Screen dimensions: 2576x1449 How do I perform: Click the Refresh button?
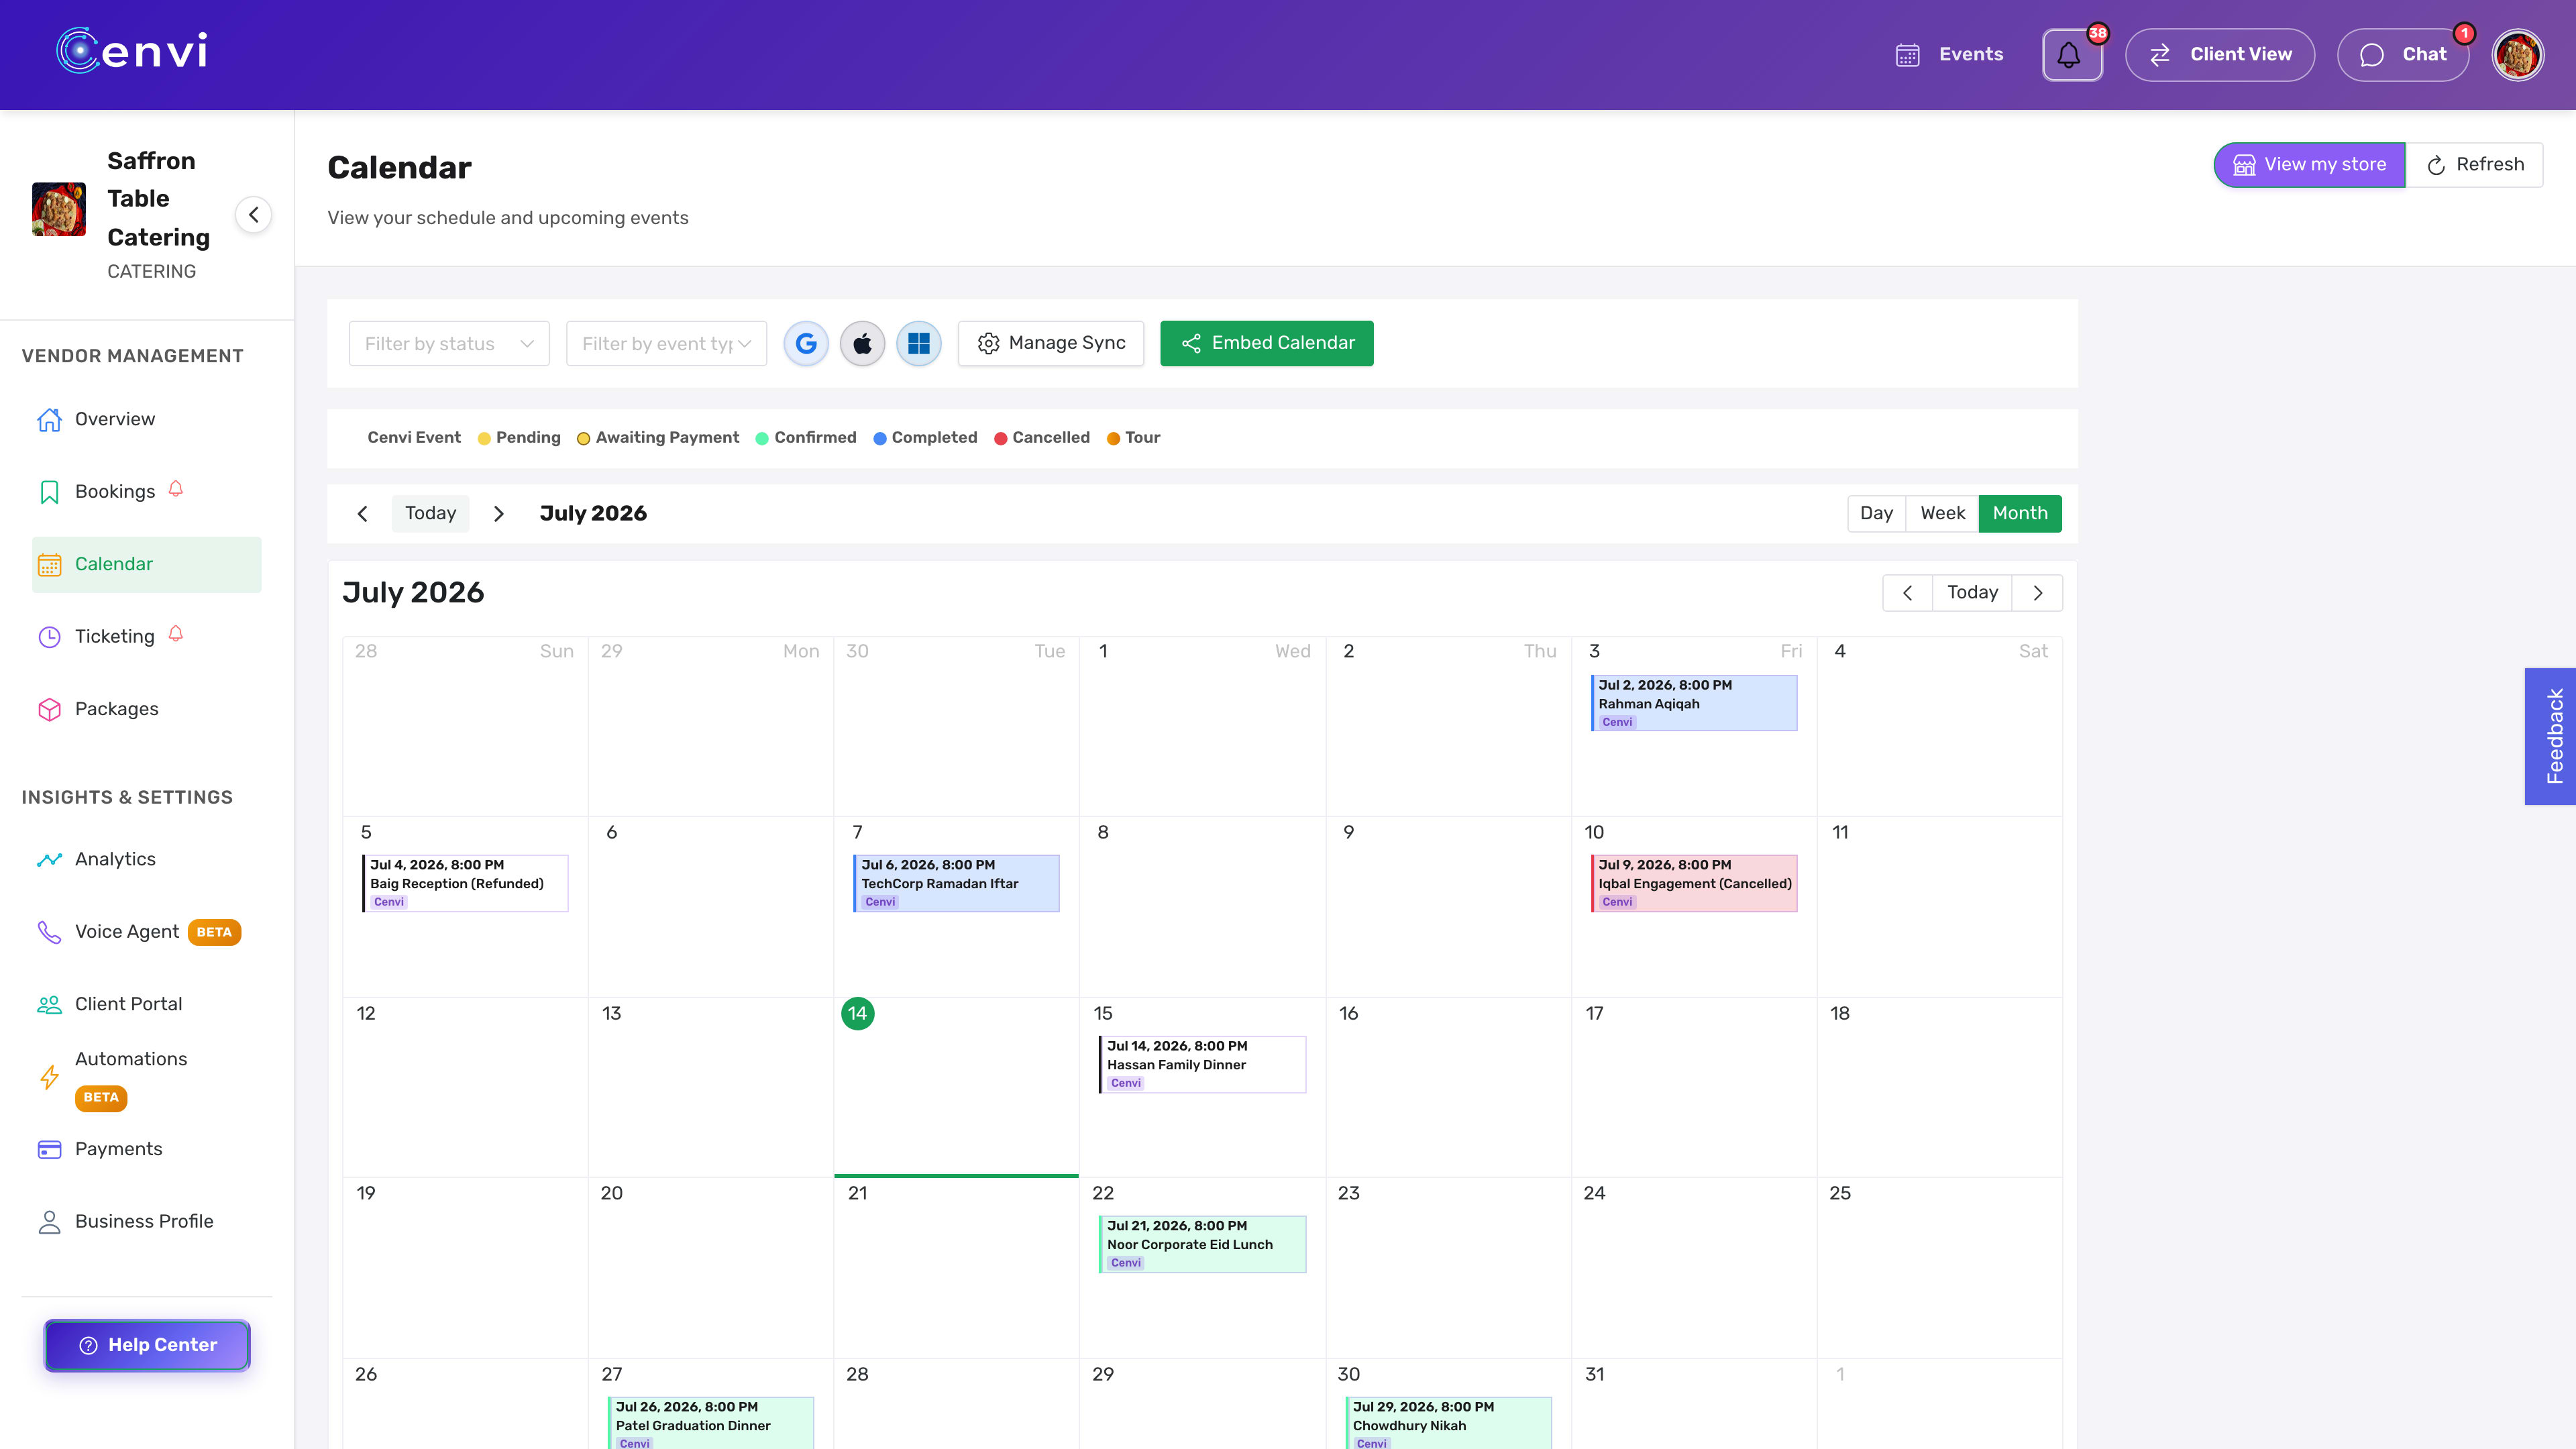tap(2474, 165)
